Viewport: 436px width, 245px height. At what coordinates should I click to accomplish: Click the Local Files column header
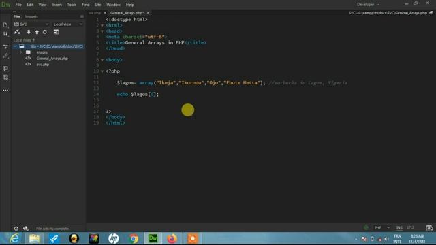tap(25, 40)
